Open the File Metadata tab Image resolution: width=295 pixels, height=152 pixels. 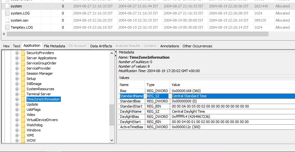tap(55, 46)
